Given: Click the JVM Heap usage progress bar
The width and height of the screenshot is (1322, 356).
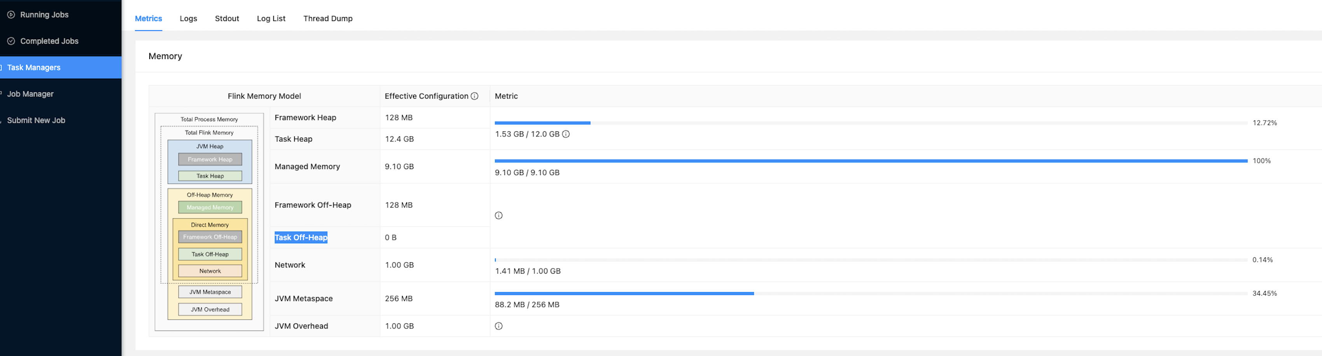Looking at the screenshot, I should click(871, 123).
